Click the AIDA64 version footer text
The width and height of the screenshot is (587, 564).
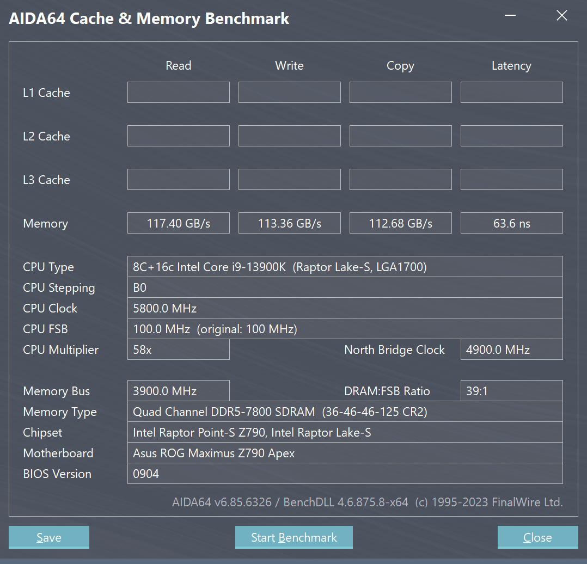click(367, 502)
